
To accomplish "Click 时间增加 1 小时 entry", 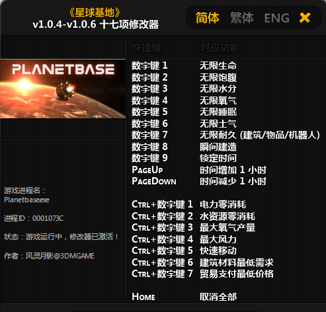I will [233, 170].
